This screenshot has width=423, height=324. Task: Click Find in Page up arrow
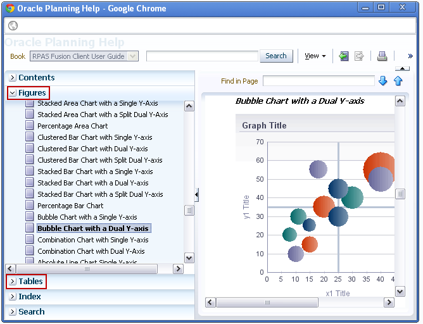[398, 81]
